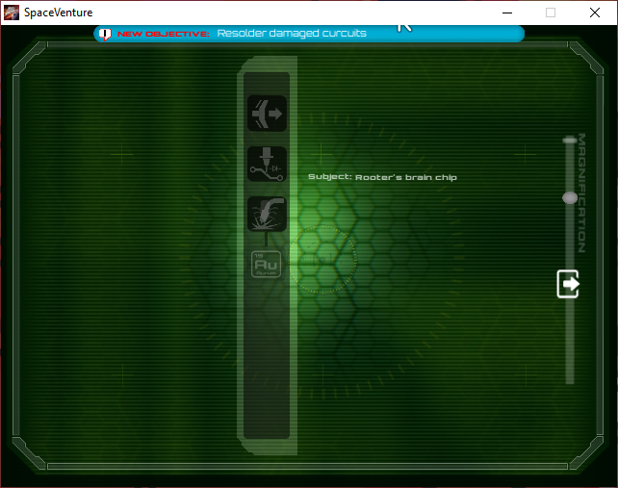Minimize the SpaceVenture window
The width and height of the screenshot is (618, 488).
tap(507, 13)
